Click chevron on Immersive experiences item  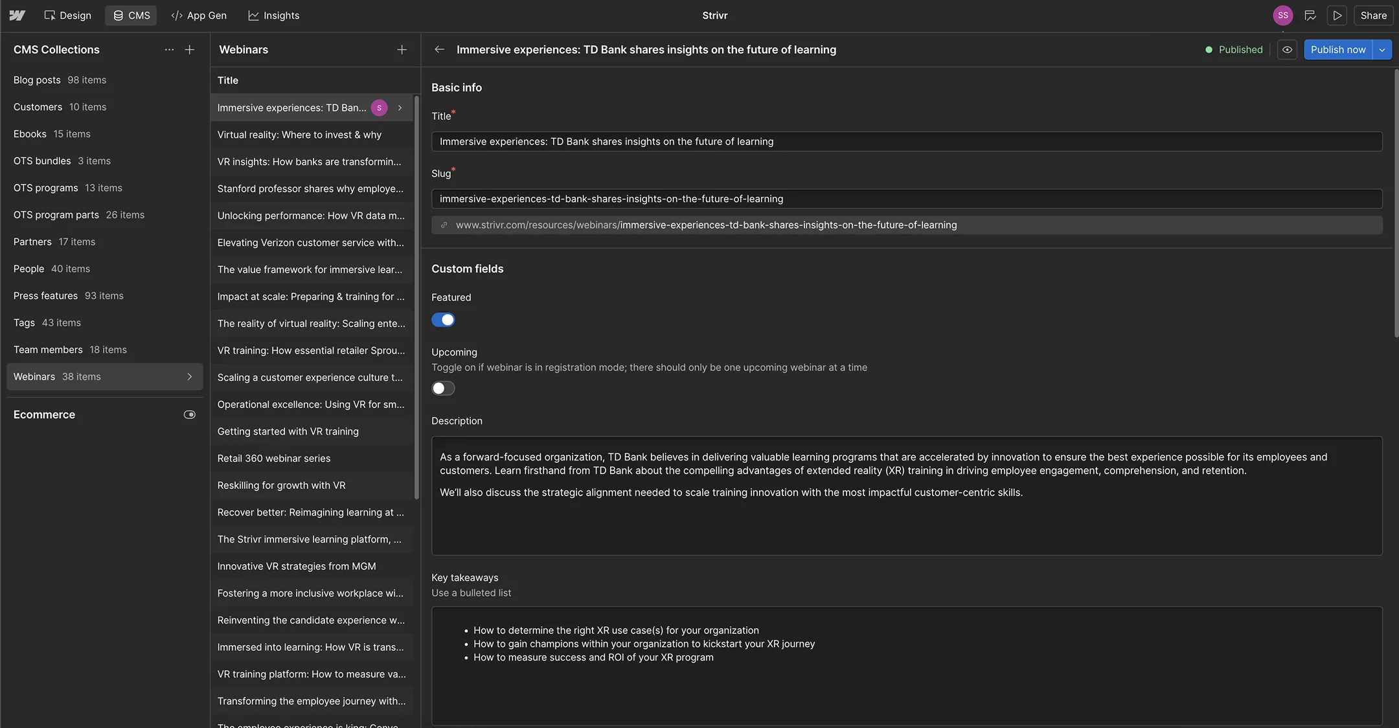point(400,108)
